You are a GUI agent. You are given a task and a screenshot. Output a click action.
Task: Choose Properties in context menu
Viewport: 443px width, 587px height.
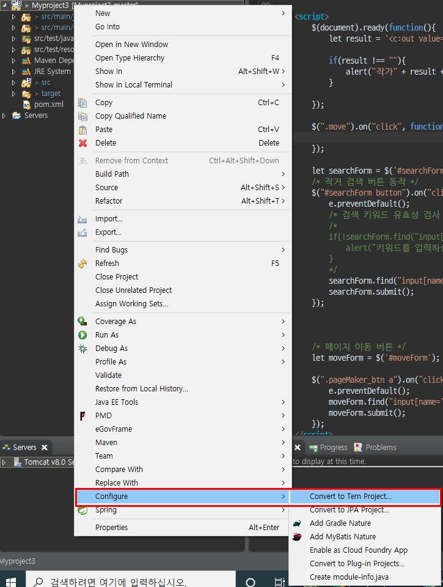click(183, 528)
